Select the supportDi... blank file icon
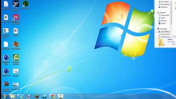Image resolution: width=176 pixels, height=99 pixels. coord(6,5)
